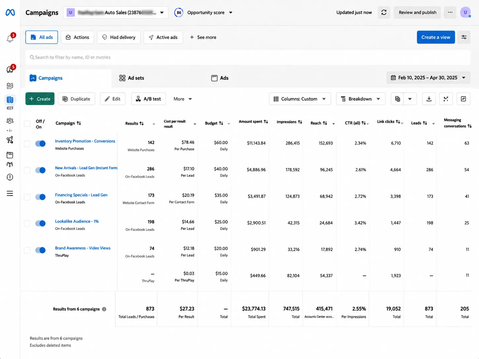Expand the More actions dropdown
The width and height of the screenshot is (479, 359).
click(182, 99)
